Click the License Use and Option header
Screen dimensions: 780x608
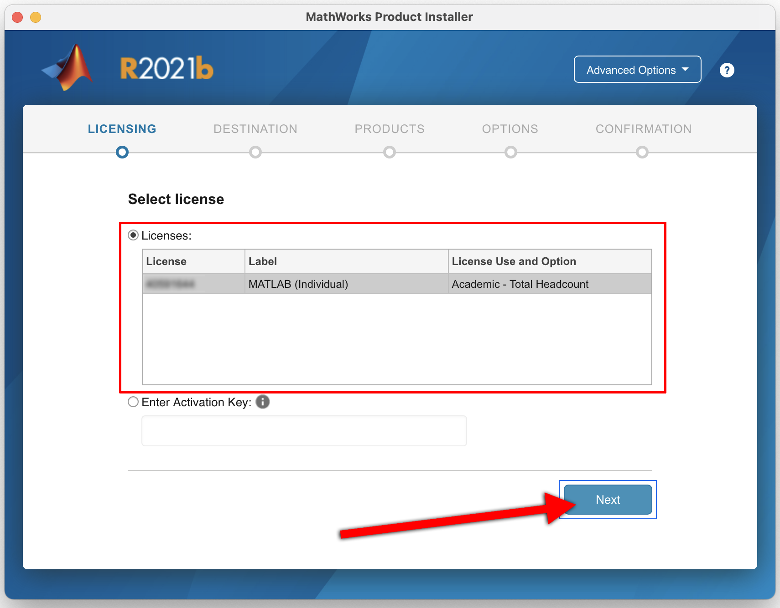coord(550,261)
